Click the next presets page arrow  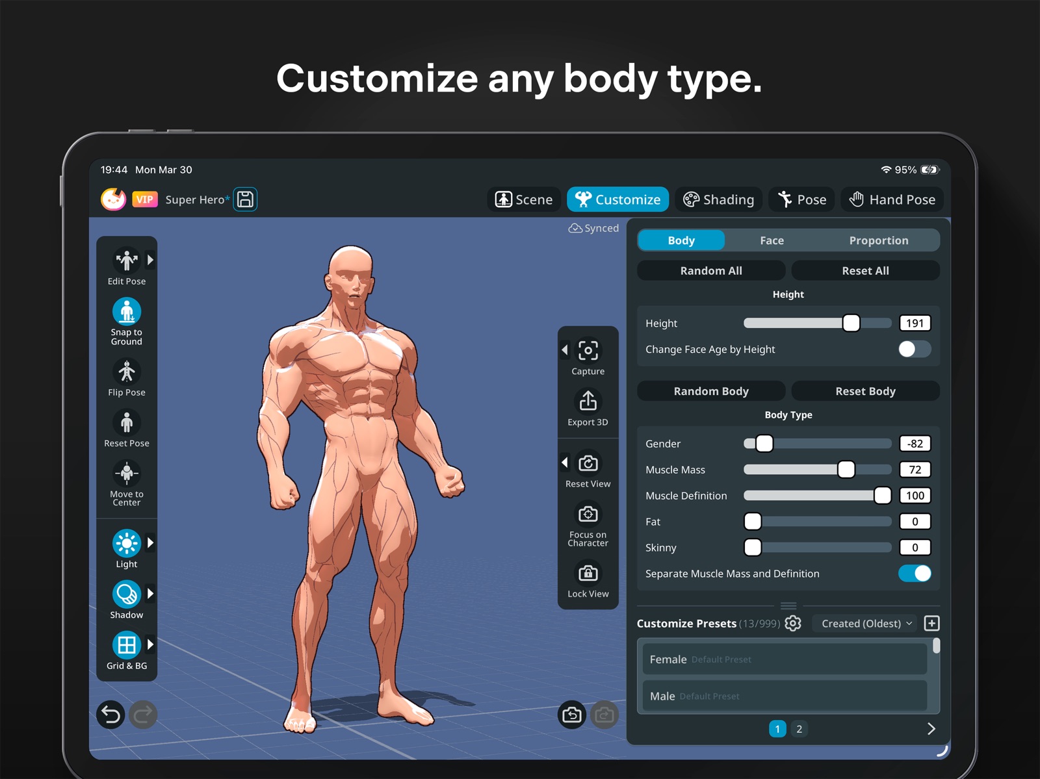coord(931,729)
